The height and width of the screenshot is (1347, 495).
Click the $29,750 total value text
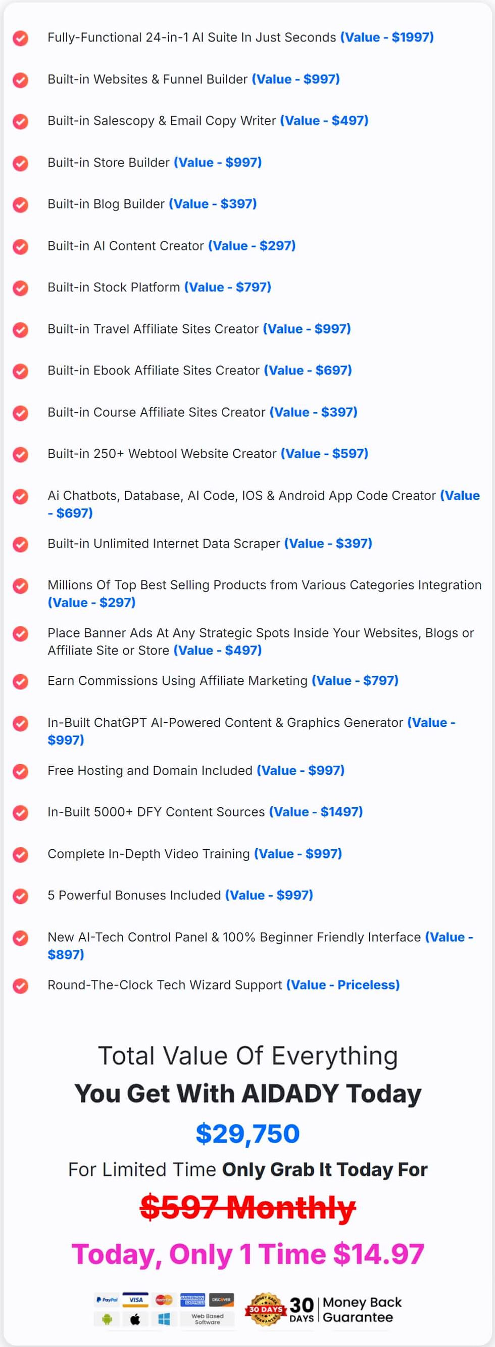[247, 1134]
